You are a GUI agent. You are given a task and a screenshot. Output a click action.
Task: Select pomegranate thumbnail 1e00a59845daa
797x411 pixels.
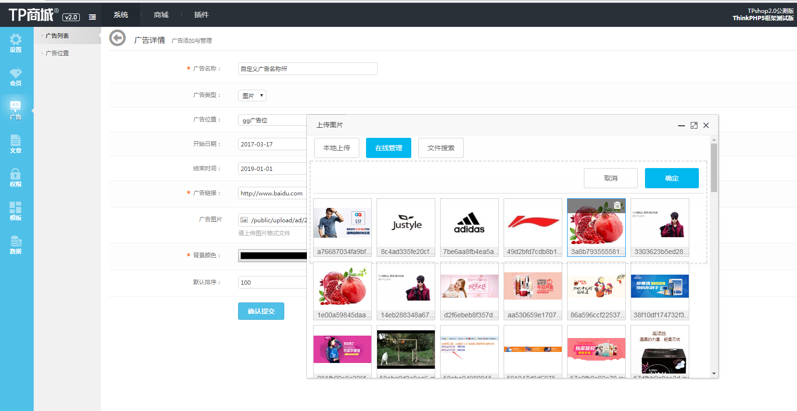point(342,291)
